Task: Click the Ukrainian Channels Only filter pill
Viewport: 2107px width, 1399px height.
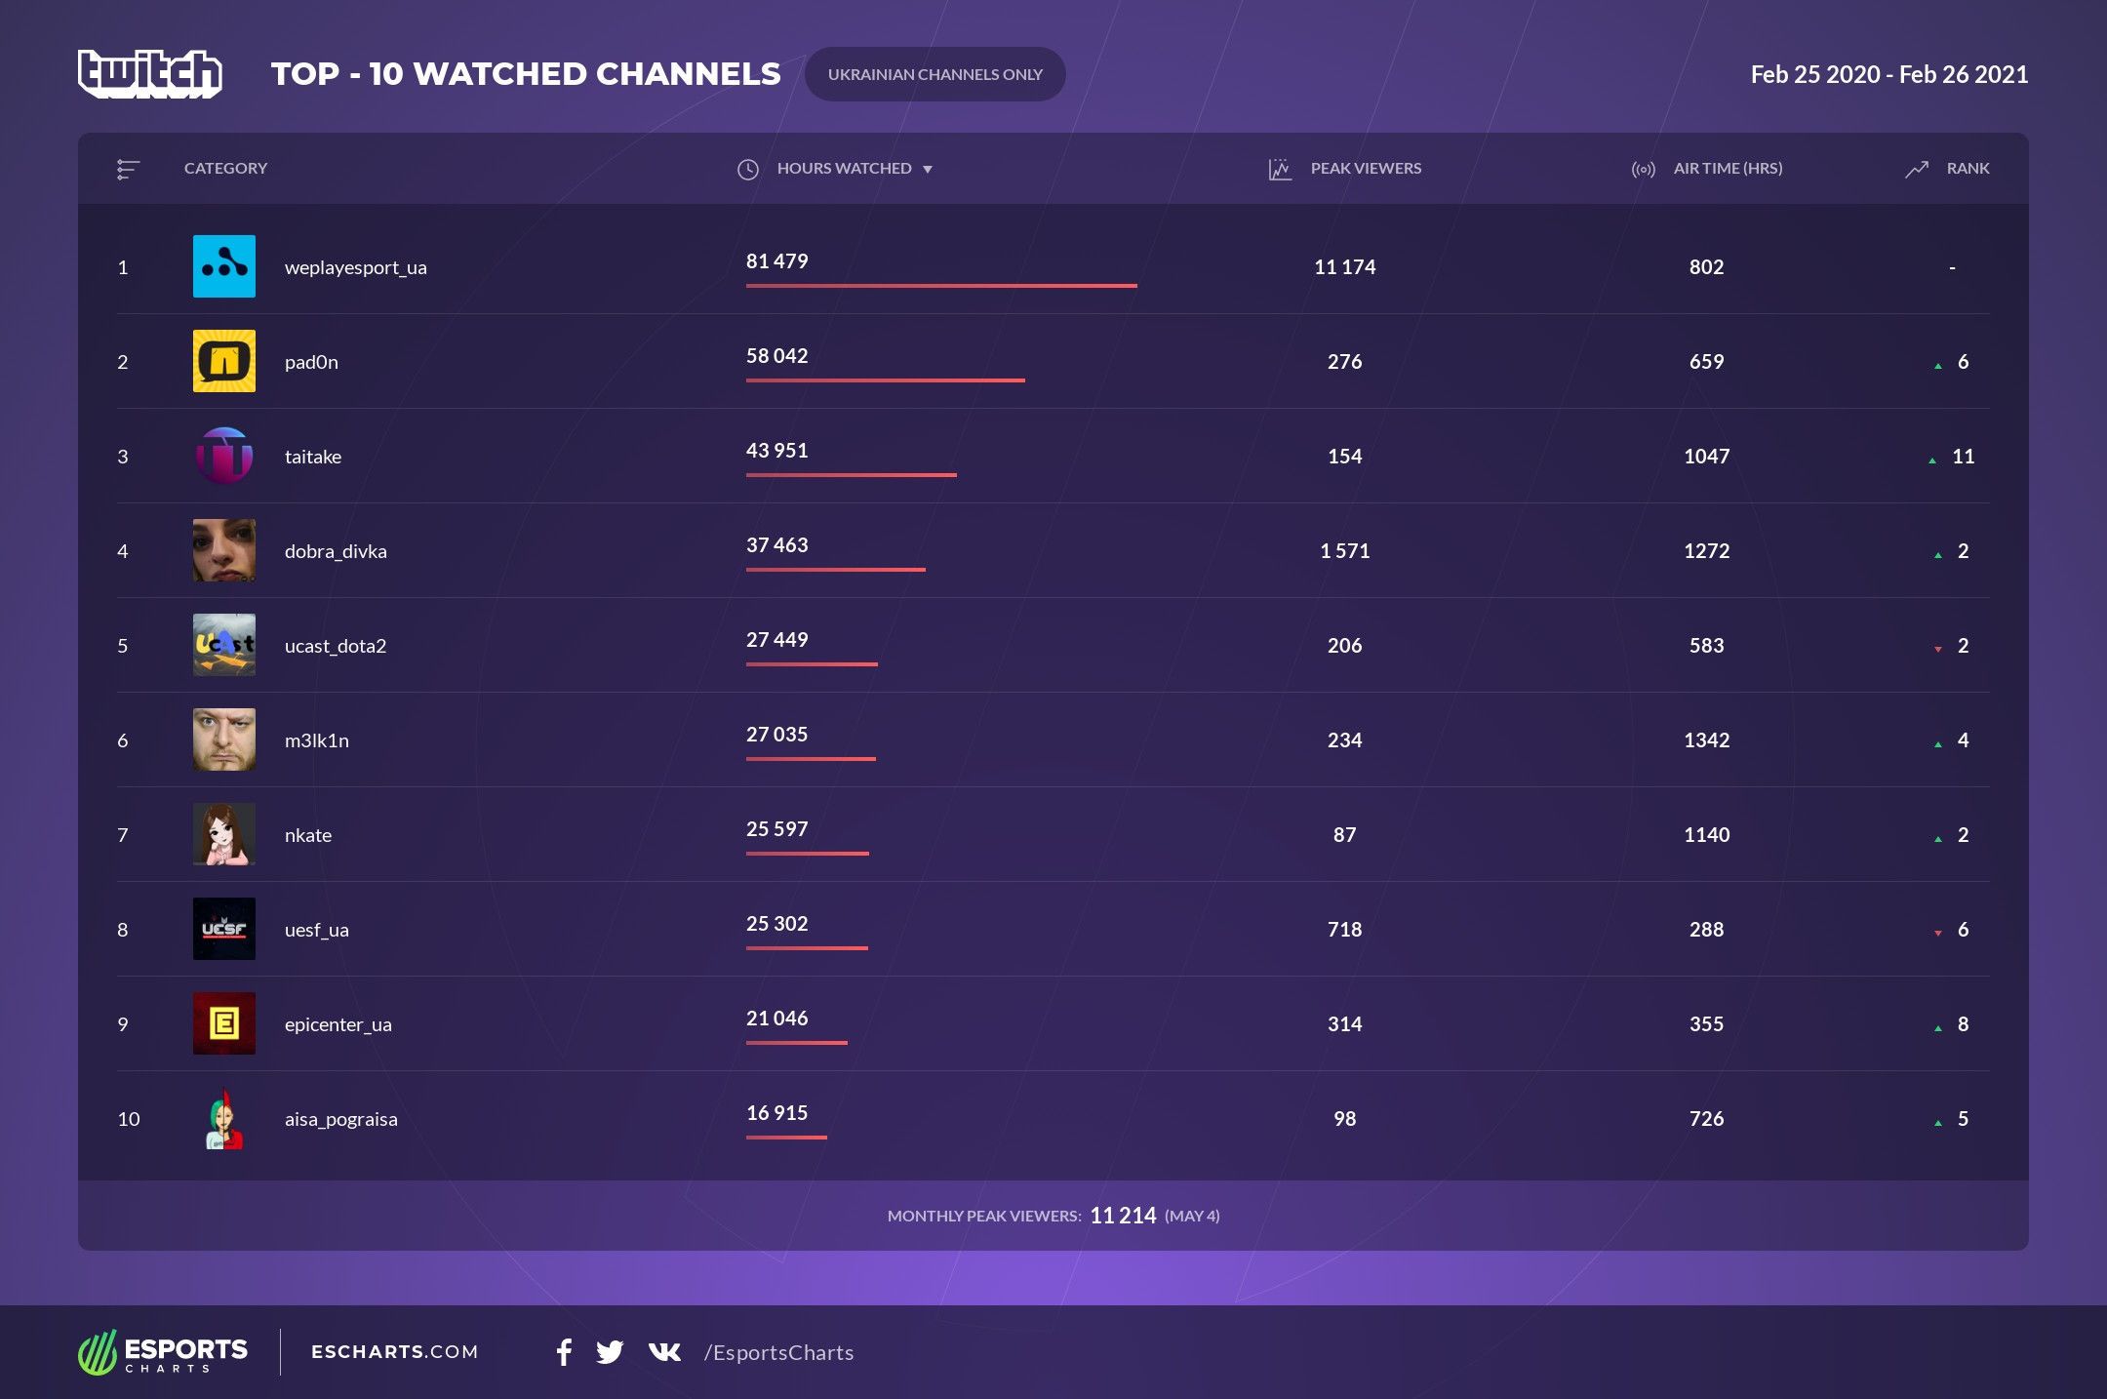Action: click(934, 74)
